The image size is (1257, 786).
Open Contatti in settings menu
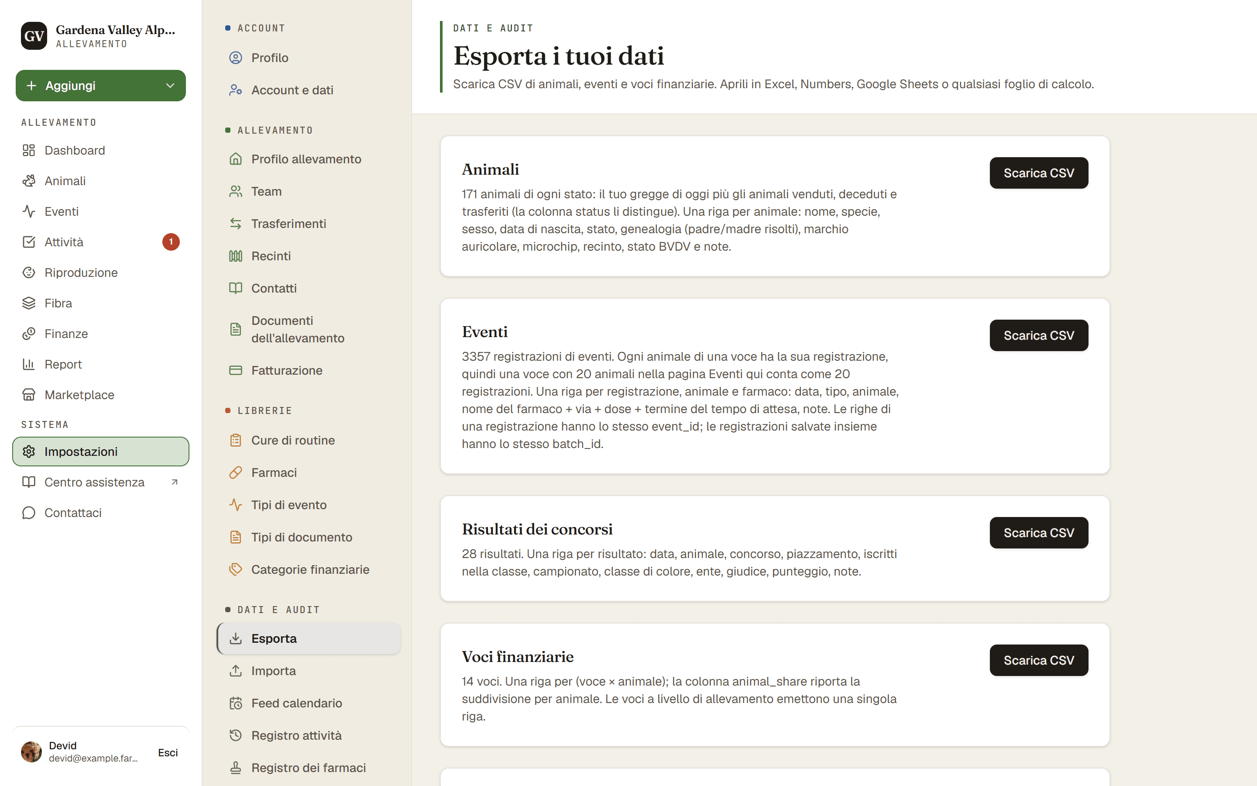[309, 288]
